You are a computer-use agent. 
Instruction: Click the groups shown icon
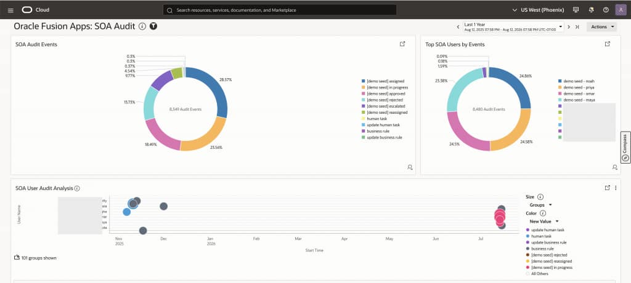click(17, 258)
